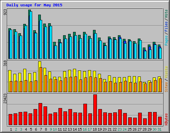Image resolution: width=170 pixels, height=133 pixels.
Task: Click day 24 on the x-axis
Action: click(x=125, y=129)
